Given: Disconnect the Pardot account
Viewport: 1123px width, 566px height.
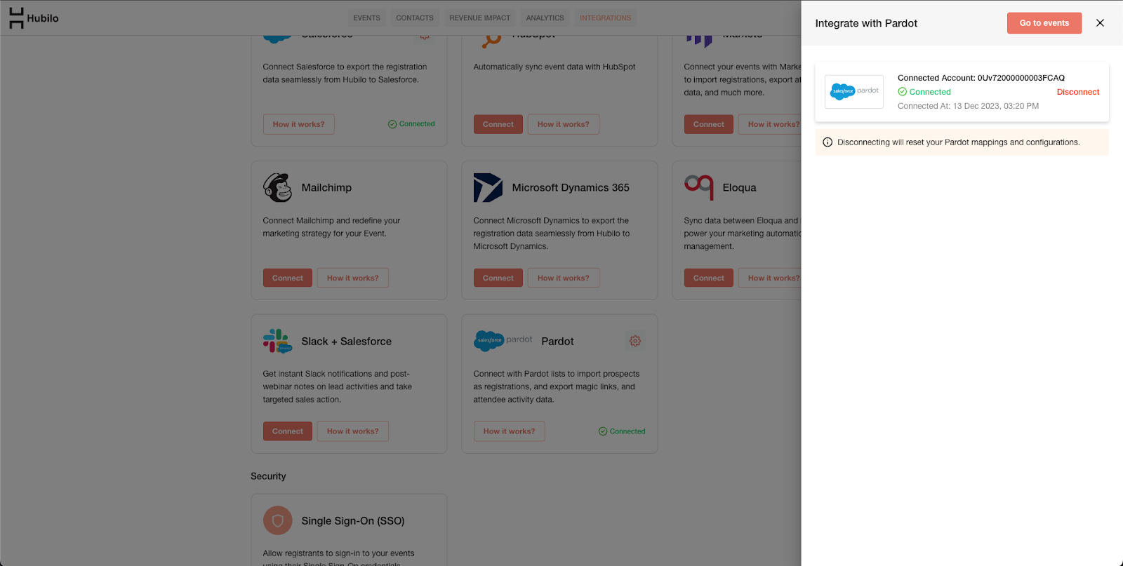Looking at the screenshot, I should click(x=1078, y=92).
